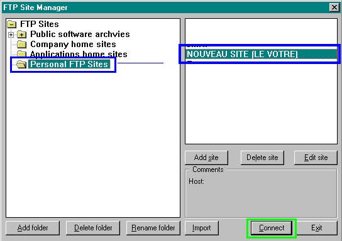Select Applications home sites folder label
This screenshot has height=241, width=342.
coord(79,54)
